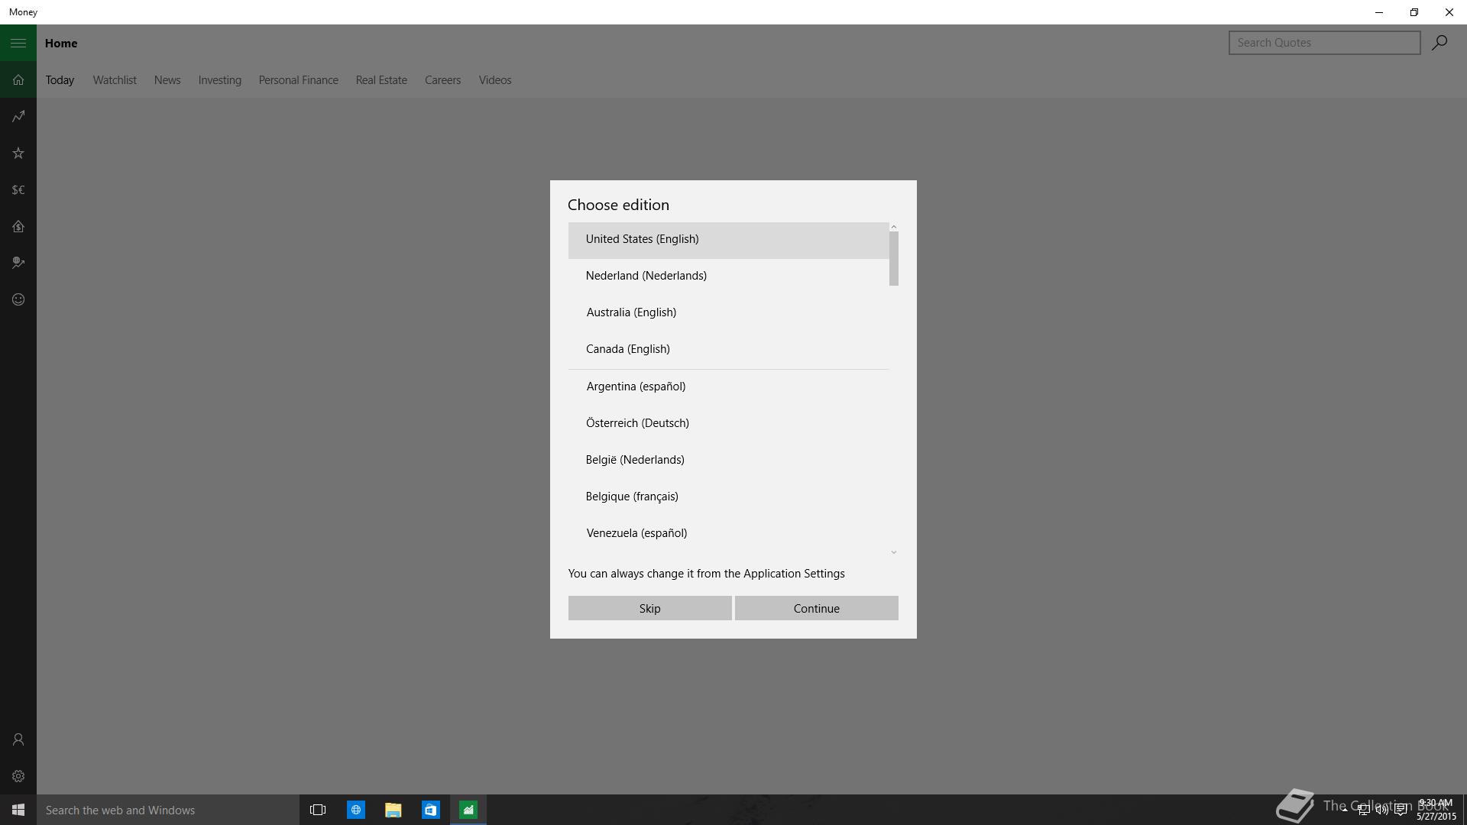Focus the Search Quotes field

1324,43
